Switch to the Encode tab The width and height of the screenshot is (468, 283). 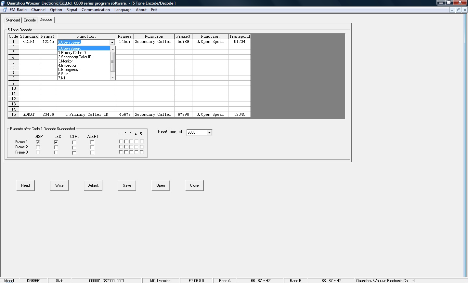pyautogui.click(x=30, y=20)
